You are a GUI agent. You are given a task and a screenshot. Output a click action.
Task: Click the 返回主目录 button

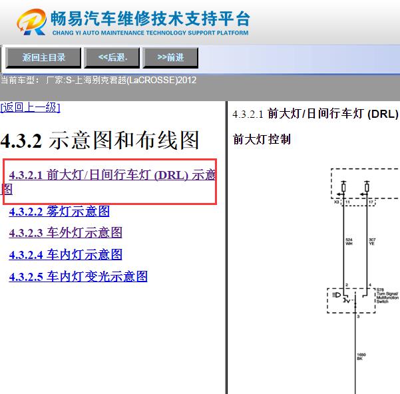tap(43, 58)
